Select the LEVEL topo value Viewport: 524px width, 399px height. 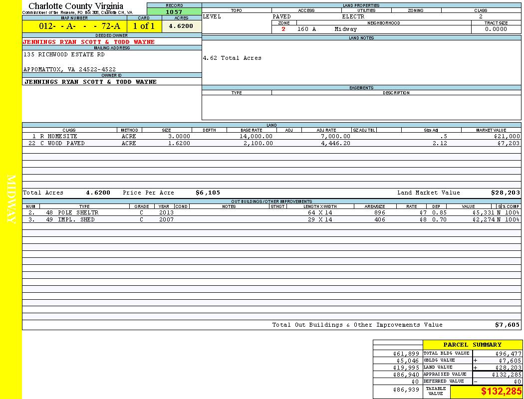click(212, 16)
